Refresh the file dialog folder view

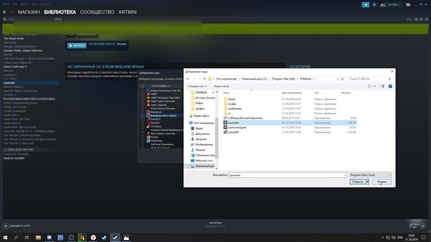(343, 79)
